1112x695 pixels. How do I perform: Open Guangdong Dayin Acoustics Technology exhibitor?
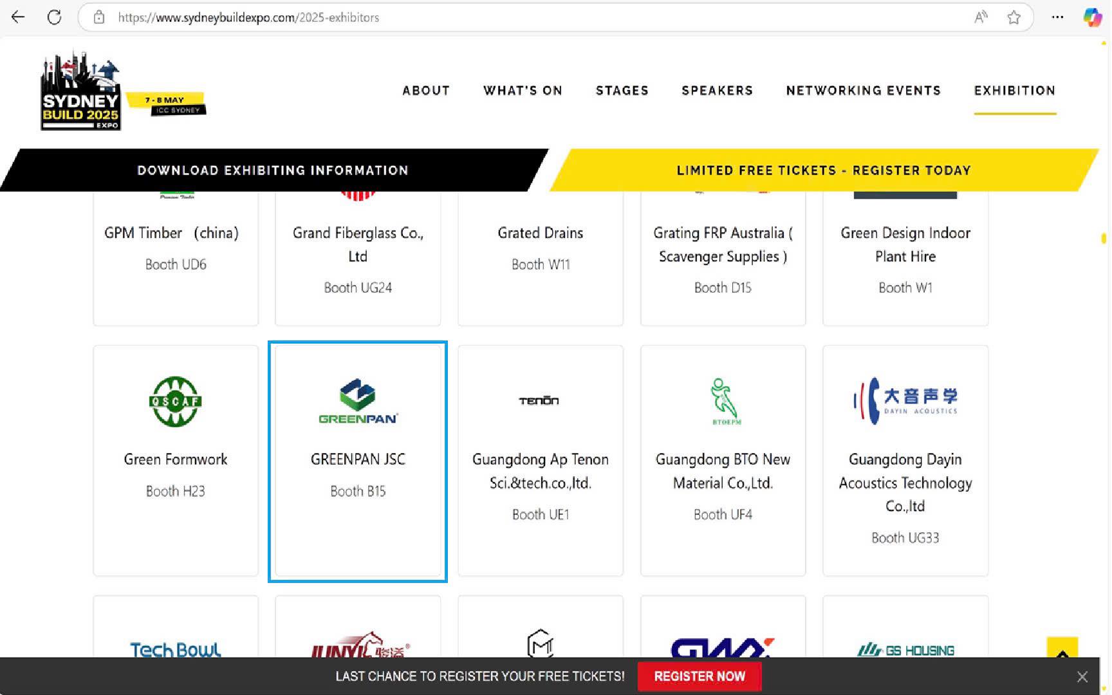(905, 483)
